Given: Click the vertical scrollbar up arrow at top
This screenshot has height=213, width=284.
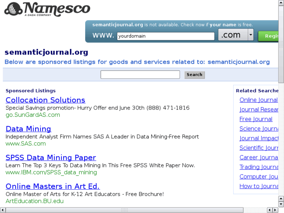Looking at the screenshot, I should click(x=281, y=2).
